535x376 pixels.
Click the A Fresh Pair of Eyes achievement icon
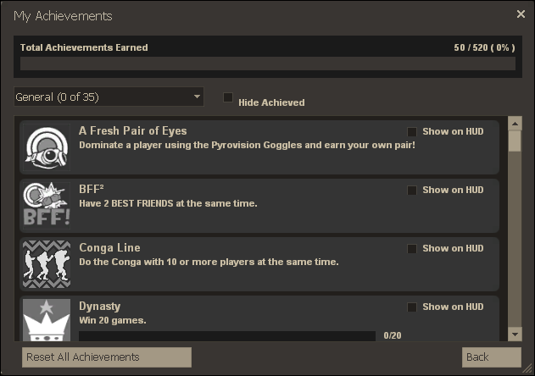46,146
